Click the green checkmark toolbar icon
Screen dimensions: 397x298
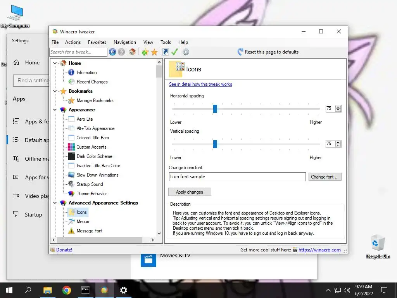174,52
